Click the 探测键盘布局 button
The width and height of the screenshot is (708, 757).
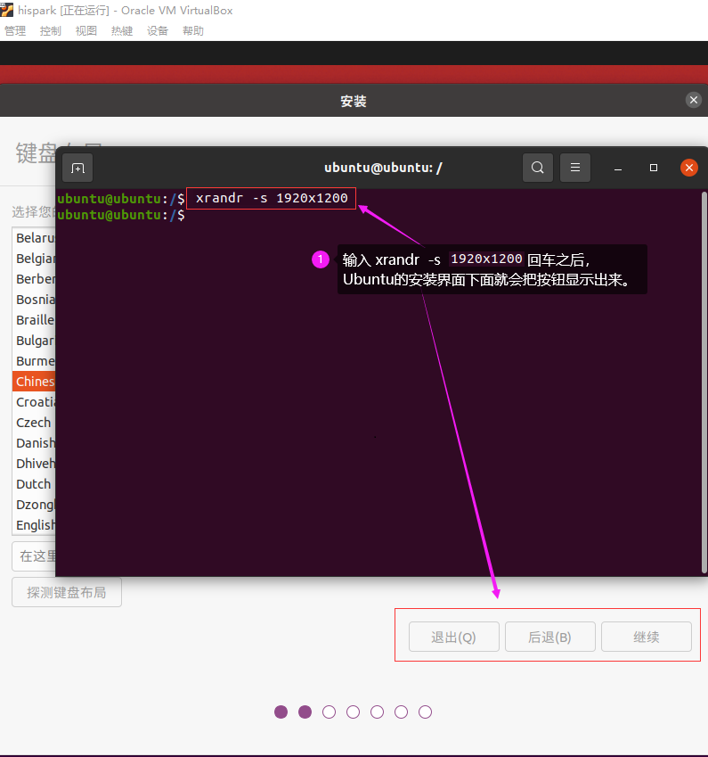point(67,592)
